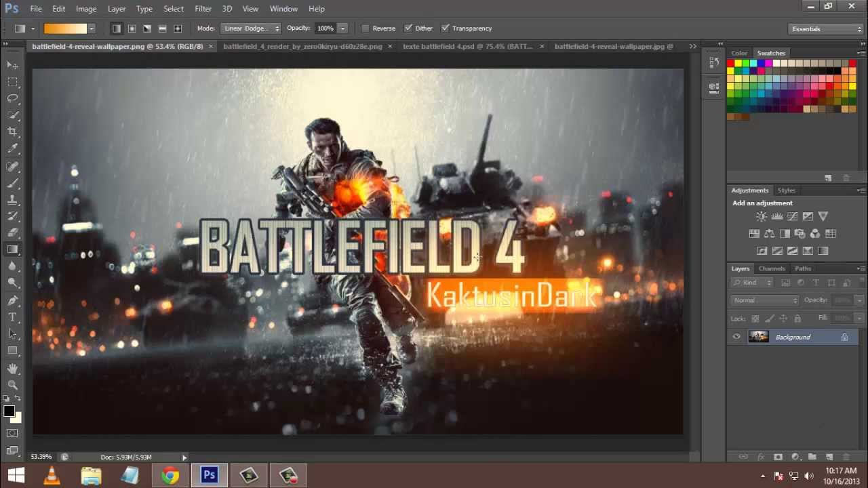Click the Windows Start button
Viewport: 868px width, 488px height.
16,476
